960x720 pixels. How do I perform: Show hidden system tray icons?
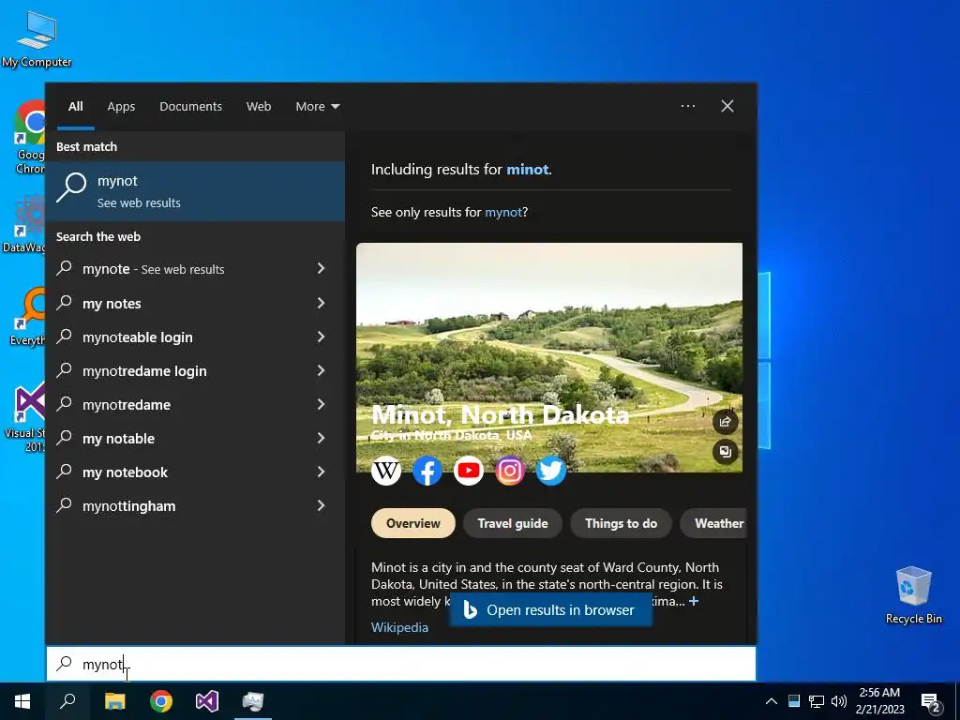[772, 701]
